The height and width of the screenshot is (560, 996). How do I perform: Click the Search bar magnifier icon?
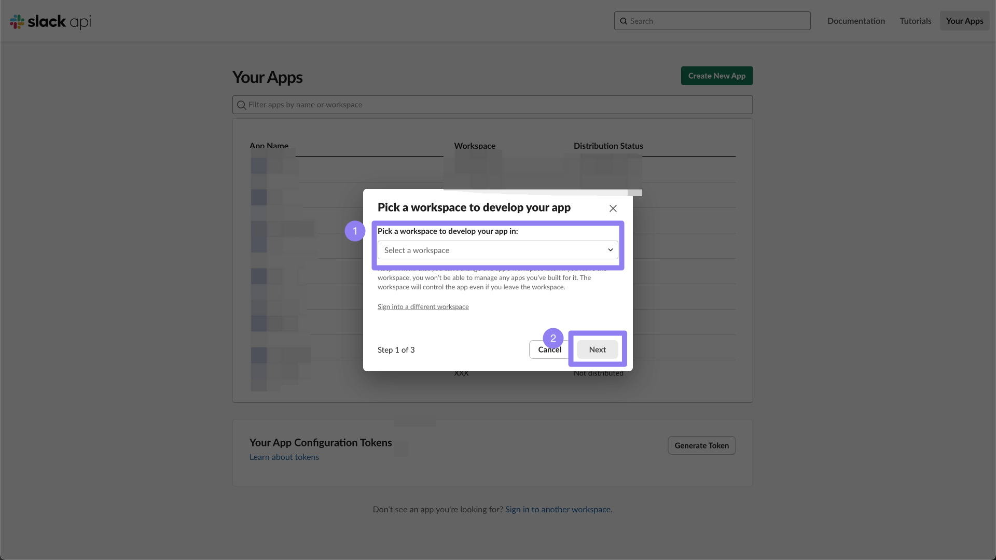[623, 21]
